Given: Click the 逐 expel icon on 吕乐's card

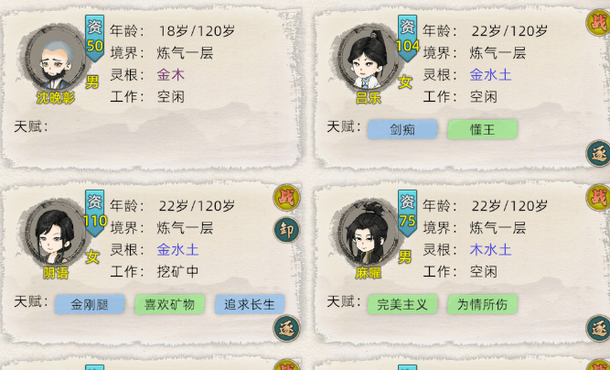Looking at the screenshot, I should point(598,154).
